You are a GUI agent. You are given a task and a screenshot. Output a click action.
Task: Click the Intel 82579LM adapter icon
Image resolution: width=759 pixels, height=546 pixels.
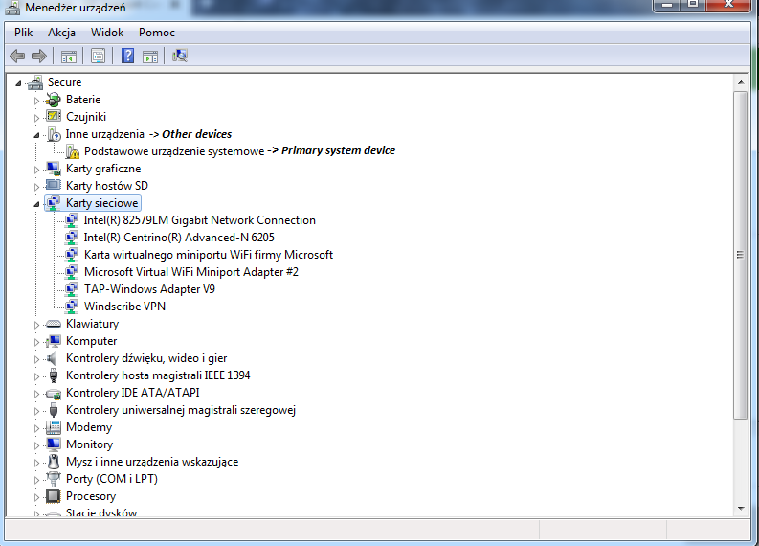click(72, 220)
